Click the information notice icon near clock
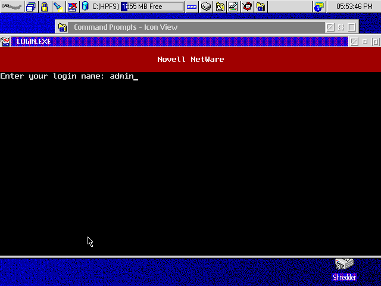 [319, 7]
